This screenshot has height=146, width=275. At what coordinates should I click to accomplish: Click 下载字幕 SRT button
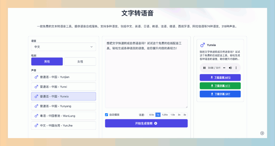click(220, 94)
